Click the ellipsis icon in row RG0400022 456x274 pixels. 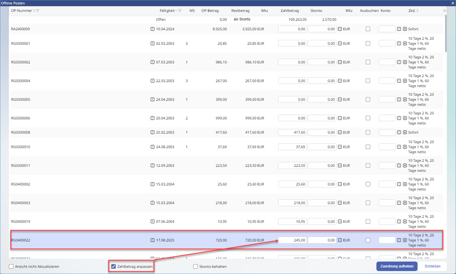pos(340,240)
